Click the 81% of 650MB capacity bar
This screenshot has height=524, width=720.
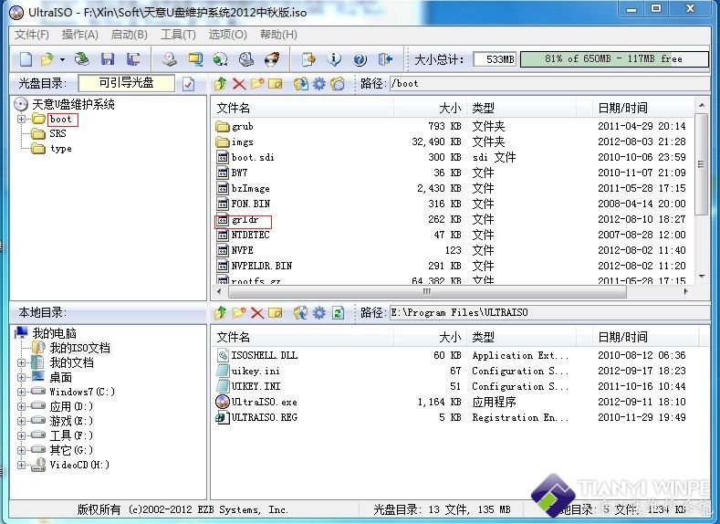click(x=614, y=58)
